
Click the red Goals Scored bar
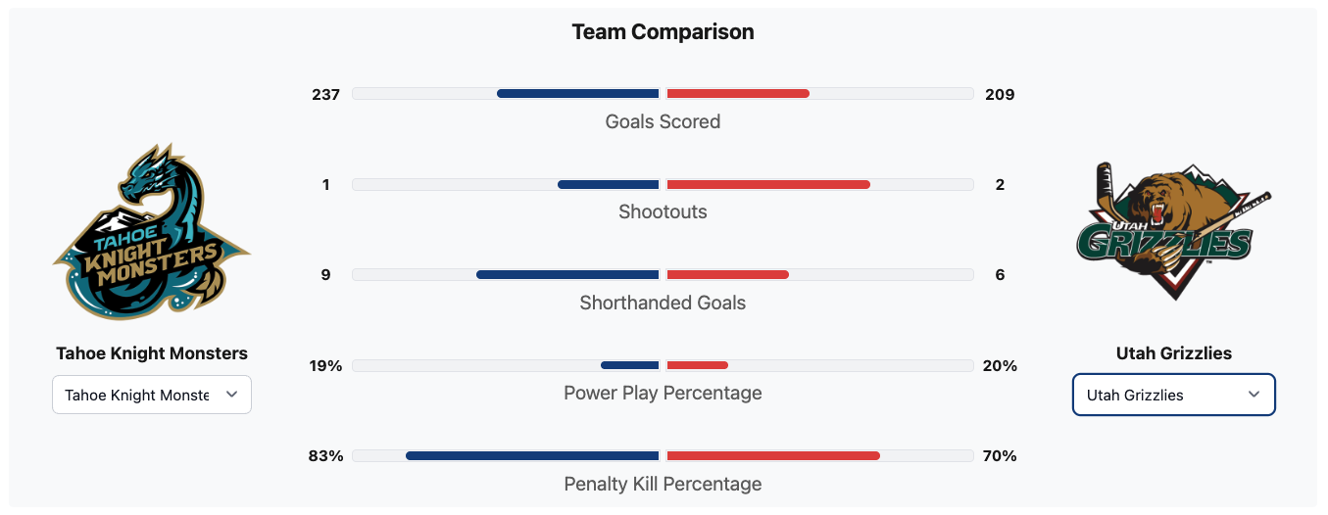point(737,94)
